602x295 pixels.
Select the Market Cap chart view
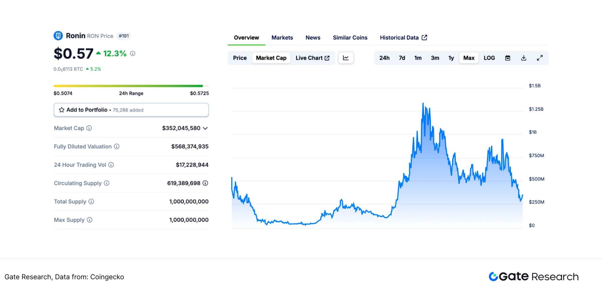[271, 58]
